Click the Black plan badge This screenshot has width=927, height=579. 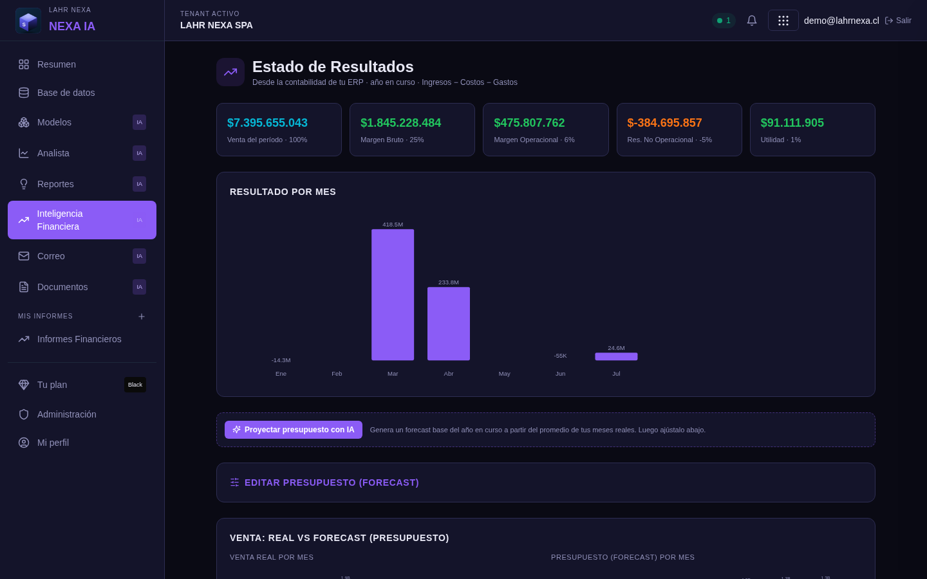[135, 385]
